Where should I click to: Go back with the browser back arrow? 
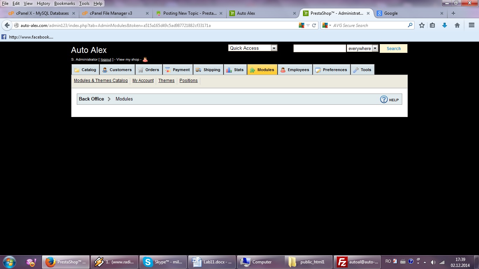(x=7, y=25)
